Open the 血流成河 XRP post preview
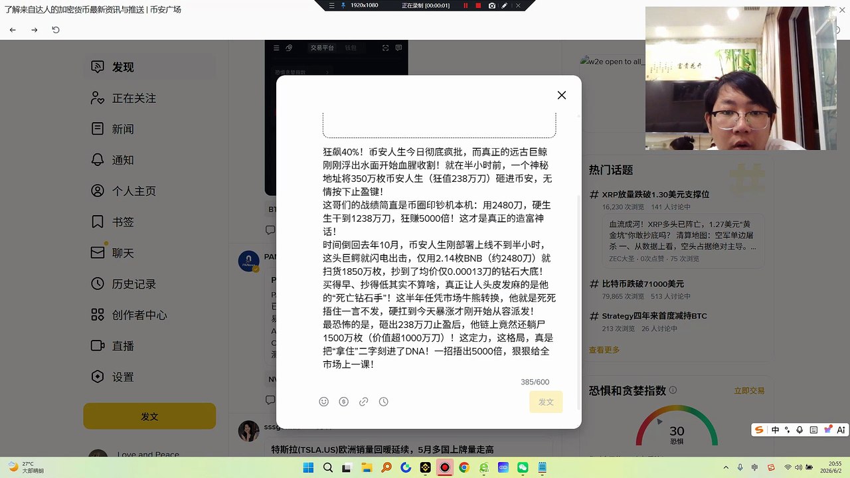 (x=683, y=241)
